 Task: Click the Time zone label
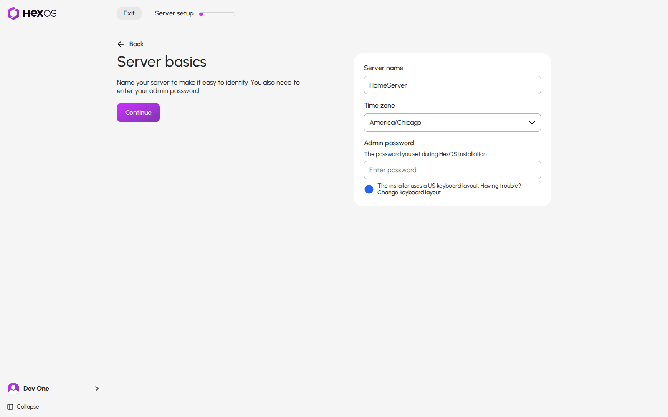click(380, 106)
